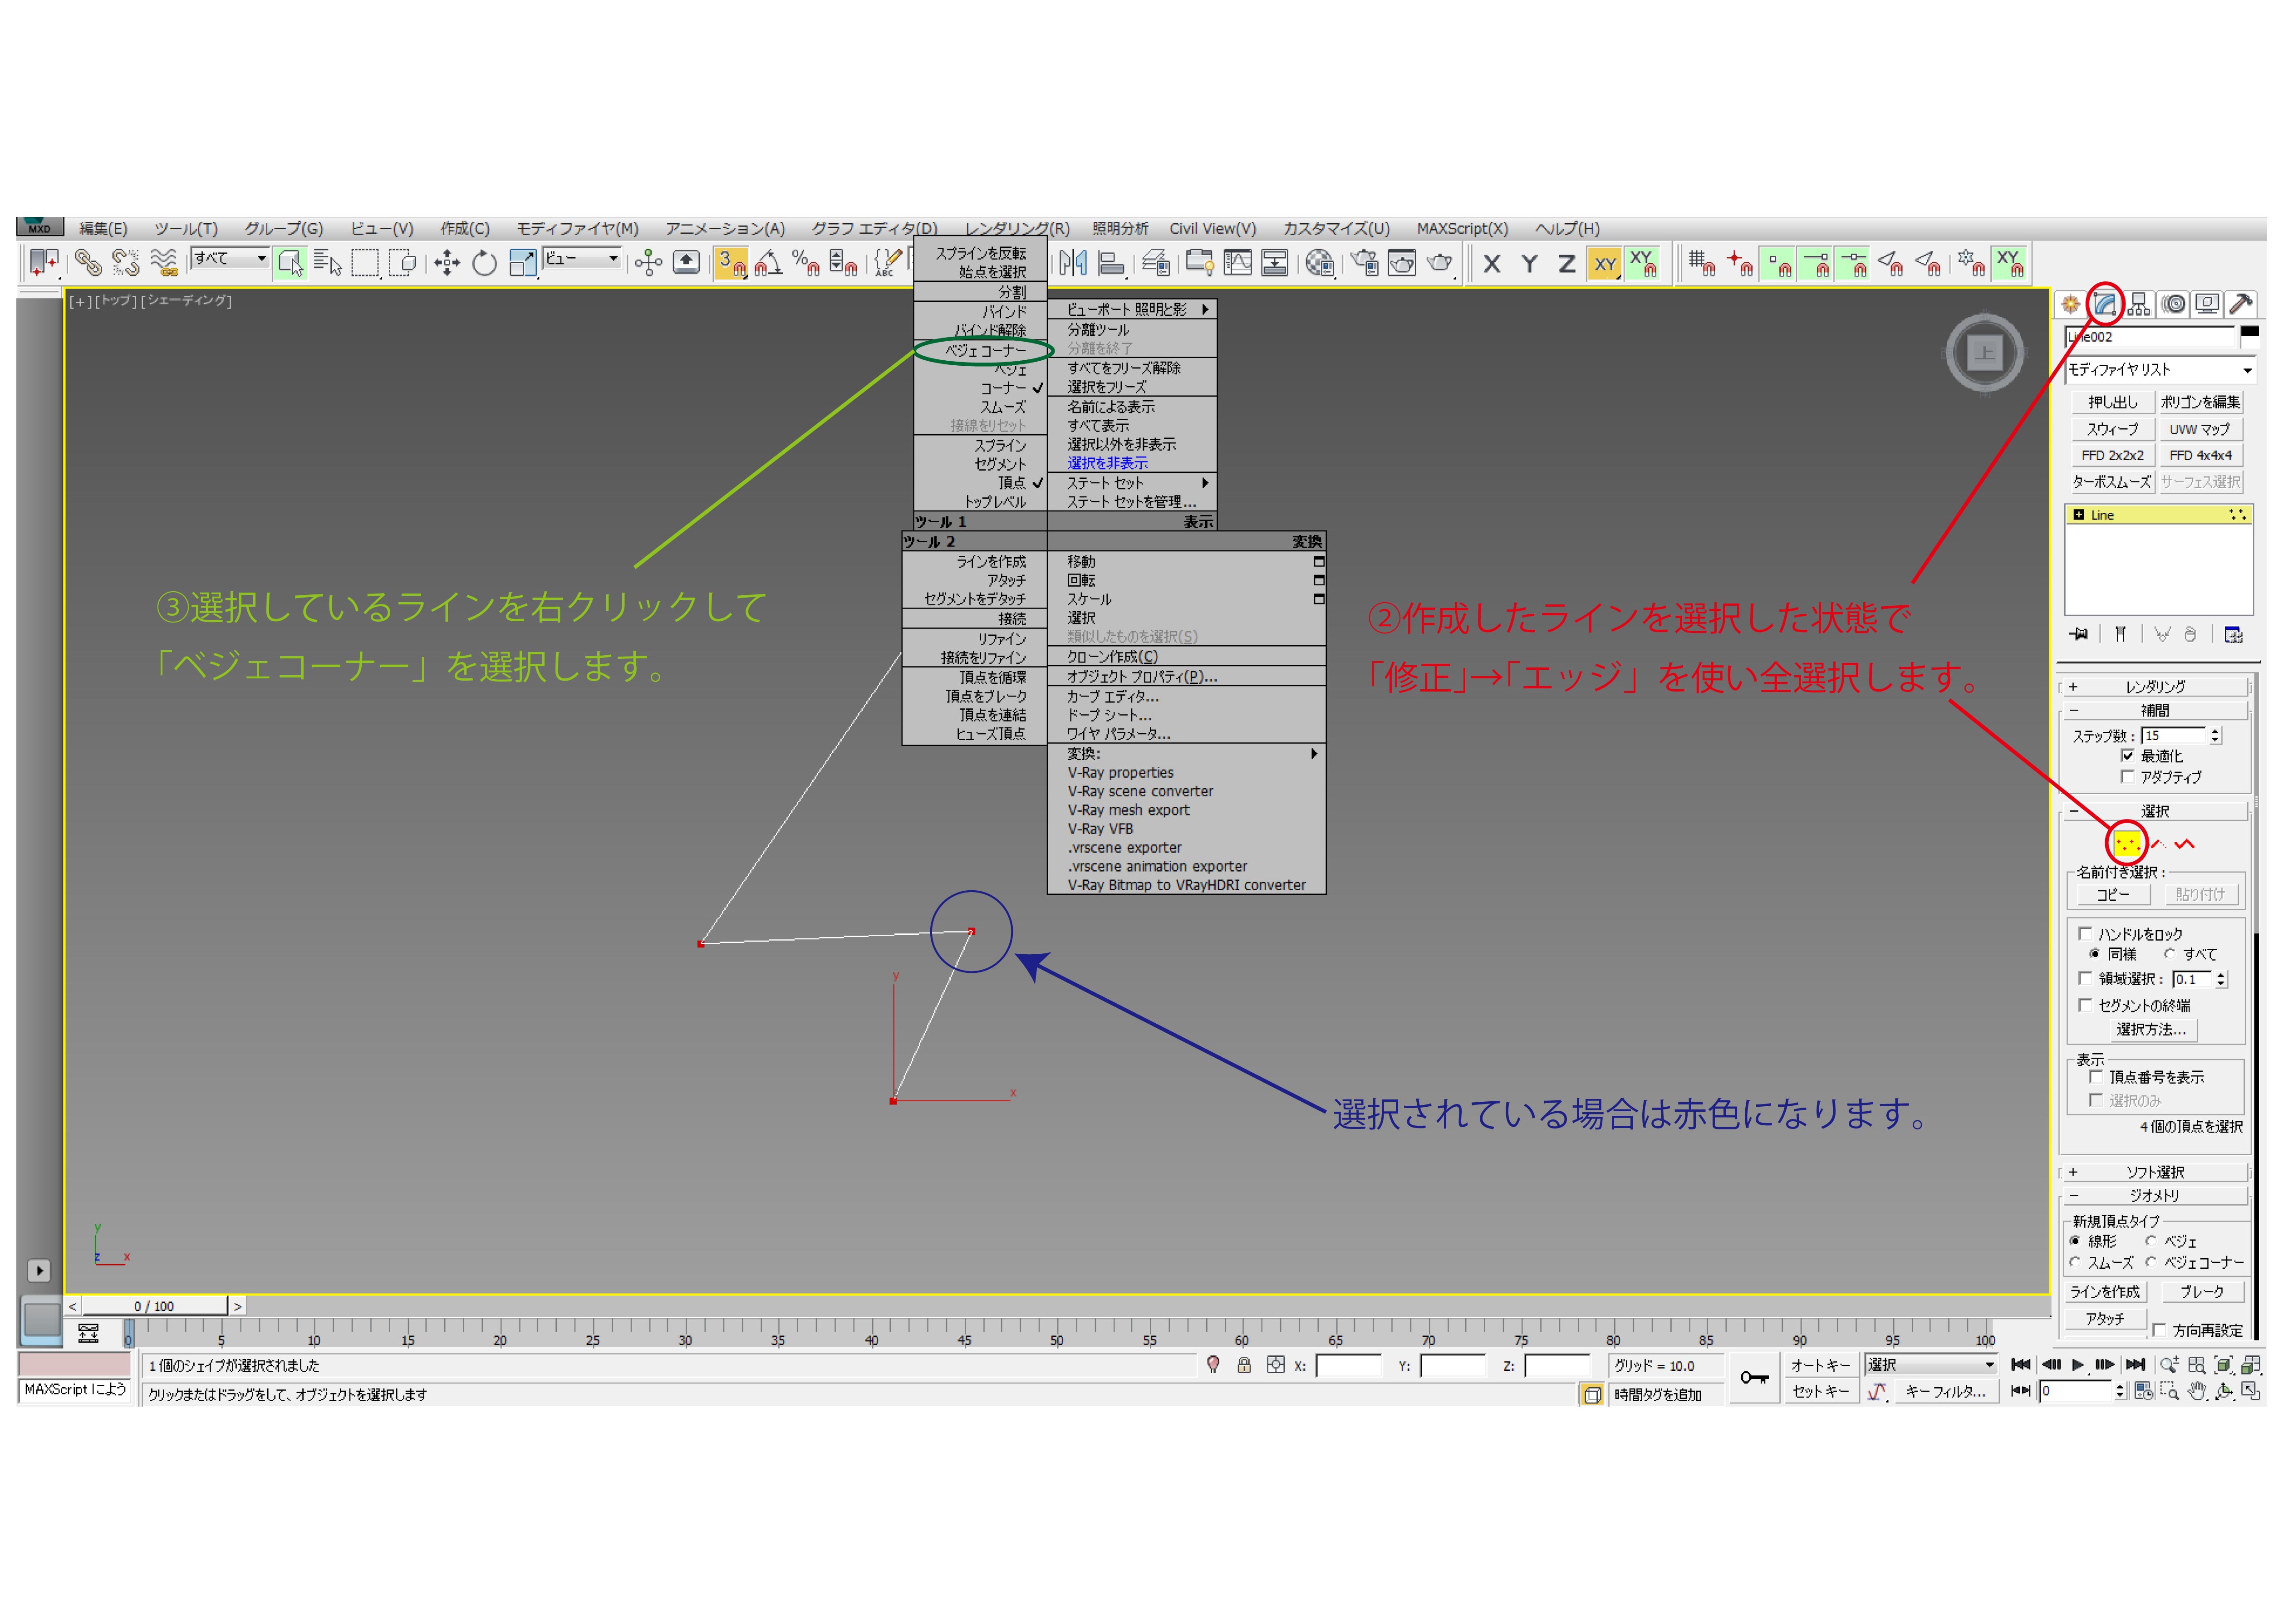Click the Select Object arrow tool
This screenshot has height=1624, width=2283.
[x=290, y=264]
